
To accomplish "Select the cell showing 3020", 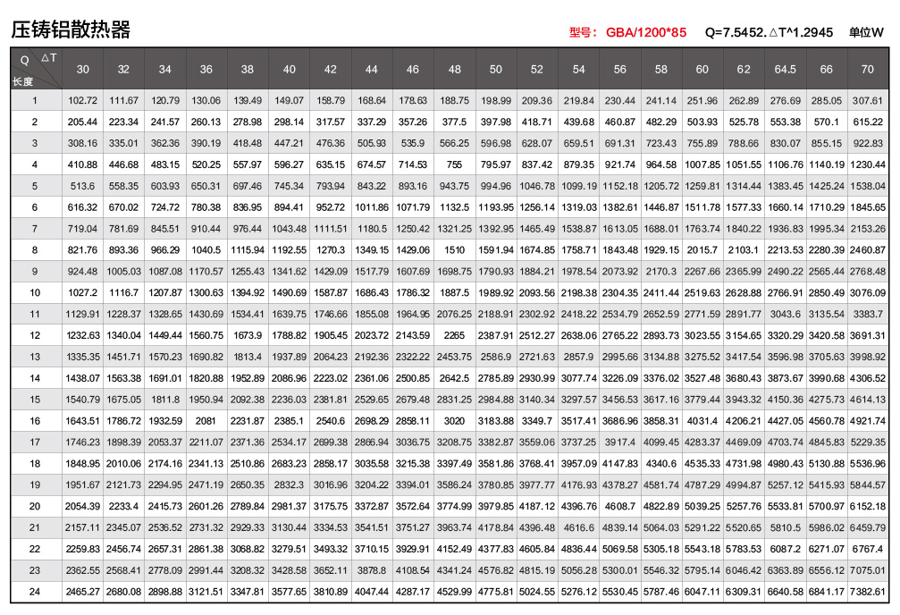I will click(455, 421).
